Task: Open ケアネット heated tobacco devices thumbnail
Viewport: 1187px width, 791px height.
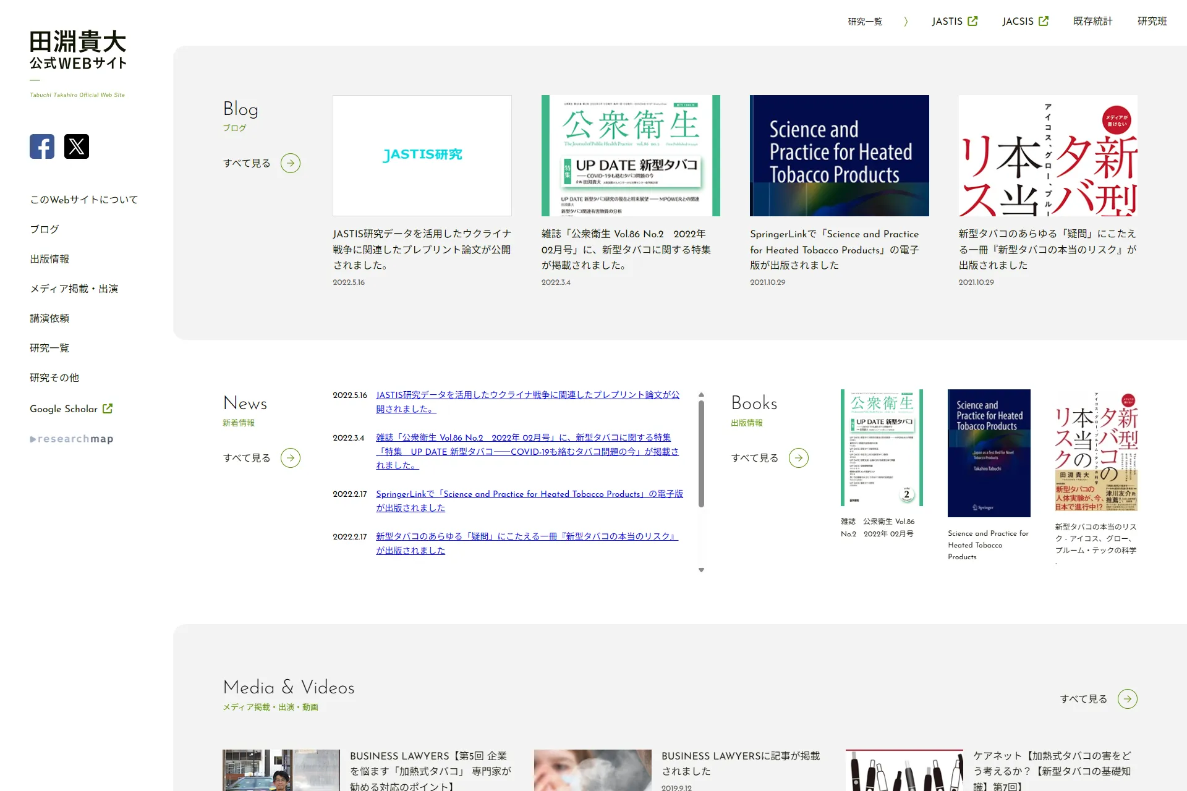Action: click(904, 770)
